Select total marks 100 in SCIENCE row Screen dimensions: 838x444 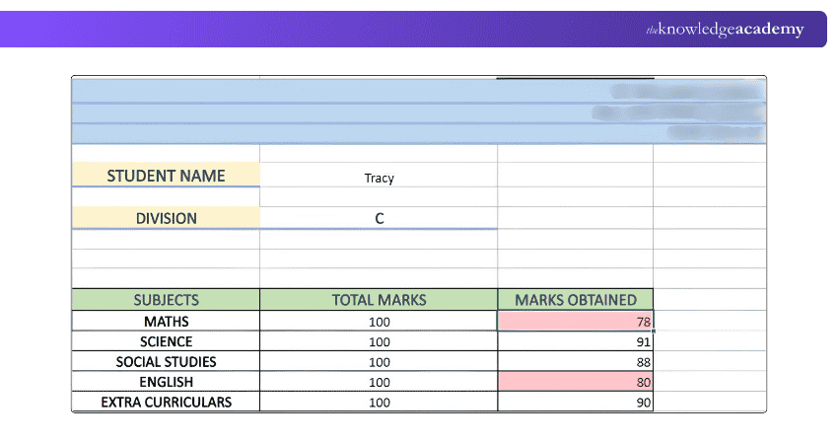click(x=379, y=341)
